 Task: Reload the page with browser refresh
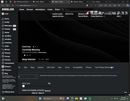coord(7,5)
